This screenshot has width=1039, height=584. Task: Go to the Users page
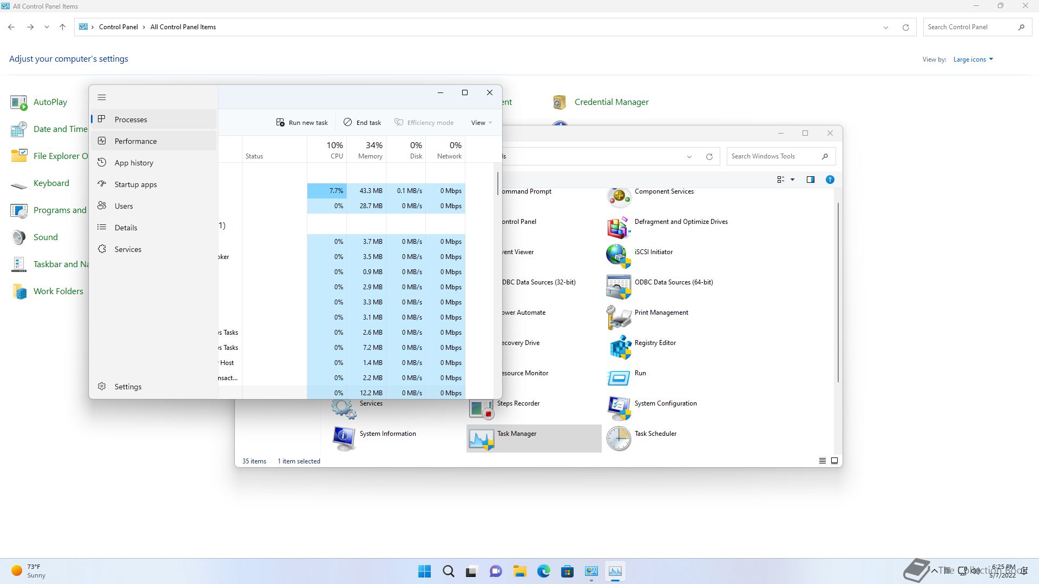pyautogui.click(x=154, y=206)
